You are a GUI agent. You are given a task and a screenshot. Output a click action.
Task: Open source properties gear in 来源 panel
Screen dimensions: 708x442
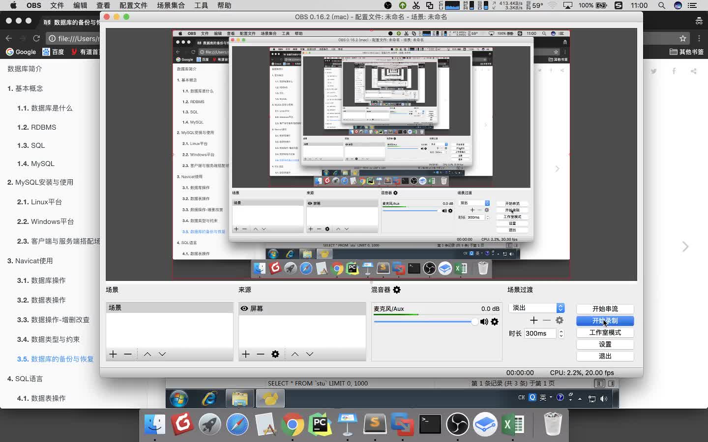click(275, 354)
